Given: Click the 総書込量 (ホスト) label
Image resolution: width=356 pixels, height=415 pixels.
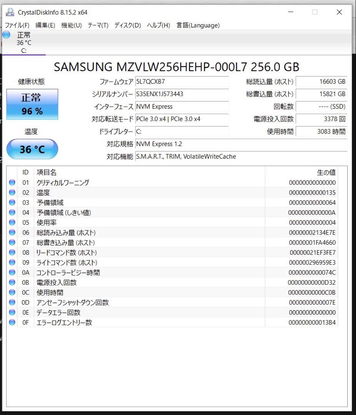Looking at the screenshot, I should (269, 94).
